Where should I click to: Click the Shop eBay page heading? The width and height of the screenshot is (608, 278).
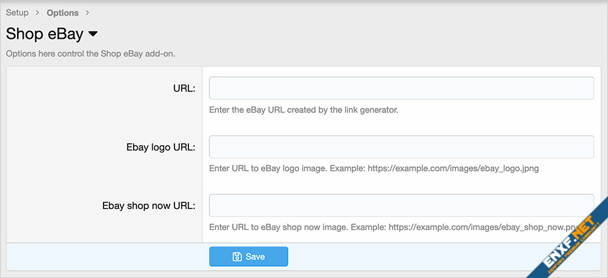(44, 34)
